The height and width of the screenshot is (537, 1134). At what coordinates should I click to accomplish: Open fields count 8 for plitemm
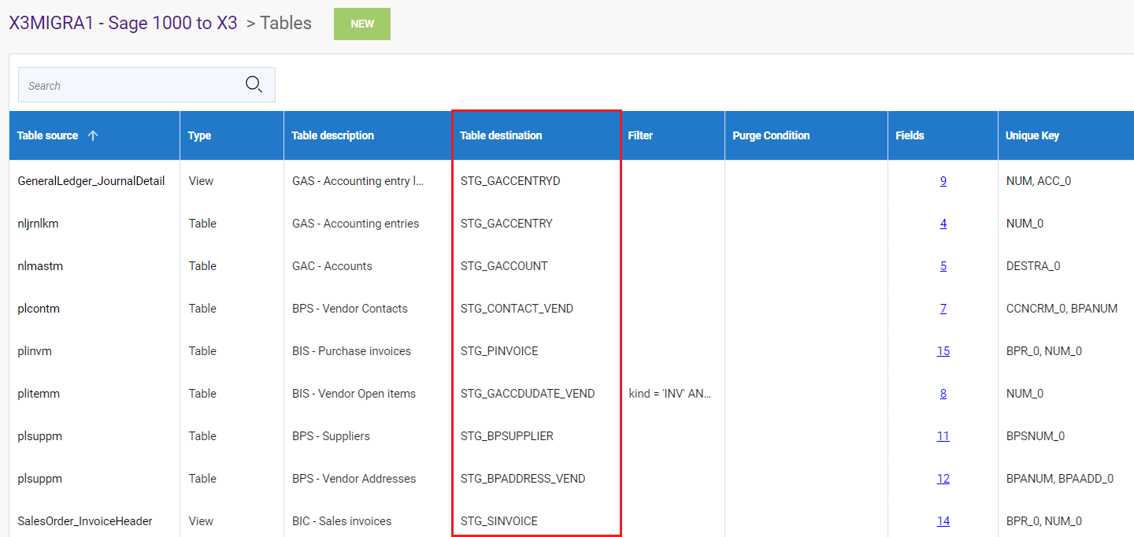click(x=943, y=394)
